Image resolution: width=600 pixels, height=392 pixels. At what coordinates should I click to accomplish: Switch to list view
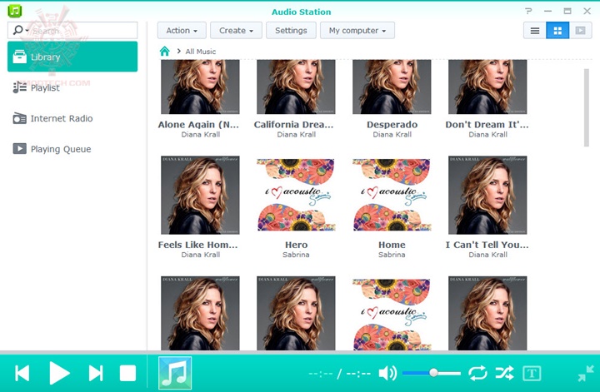click(x=535, y=31)
